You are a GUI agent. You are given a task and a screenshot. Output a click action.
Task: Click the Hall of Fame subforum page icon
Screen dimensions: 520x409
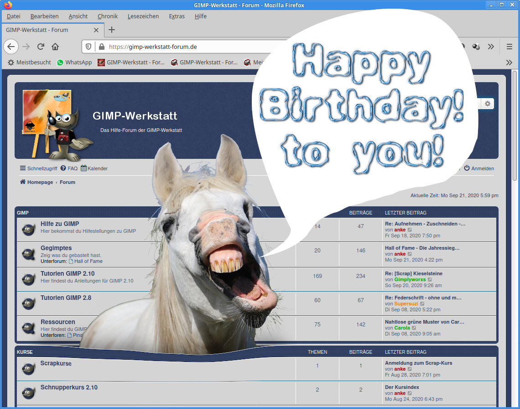click(71, 261)
